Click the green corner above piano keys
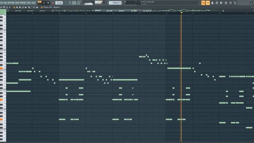The width and height of the screenshot is (254, 143). (3, 12)
